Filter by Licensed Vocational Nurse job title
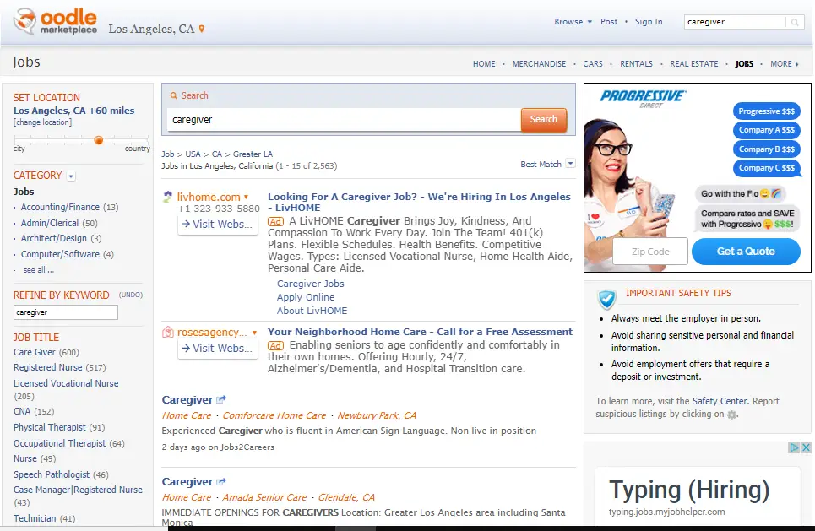This screenshot has width=815, height=531. pos(66,383)
